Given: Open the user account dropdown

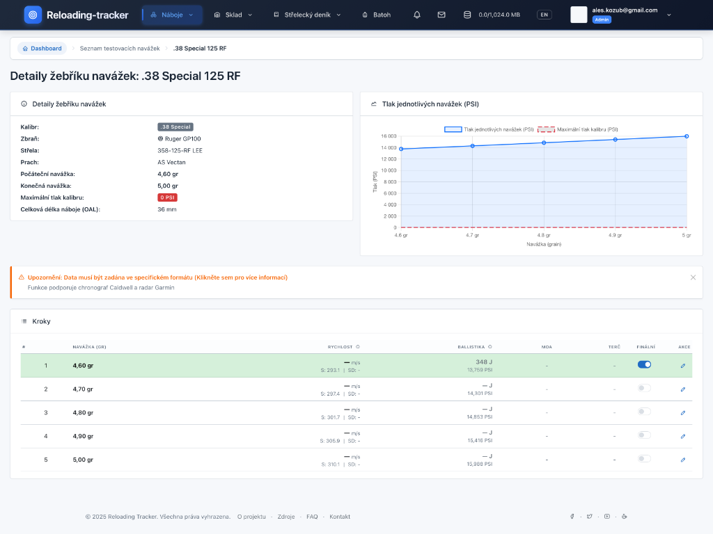Looking at the screenshot, I should click(x=668, y=15).
